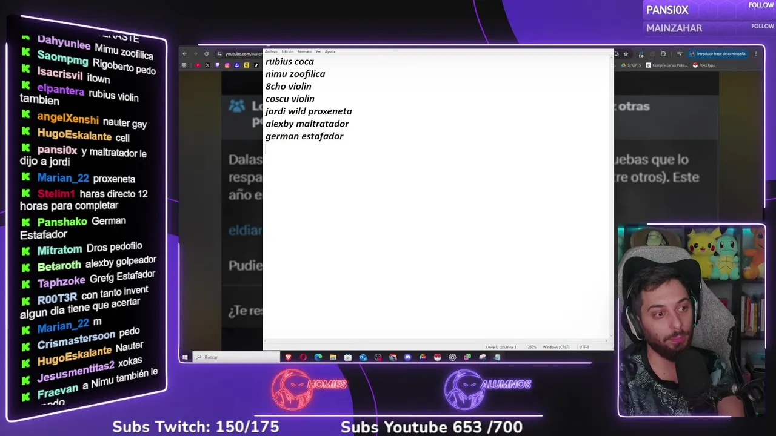Open Microsoft Store from the taskbar

pyautogui.click(x=348, y=357)
